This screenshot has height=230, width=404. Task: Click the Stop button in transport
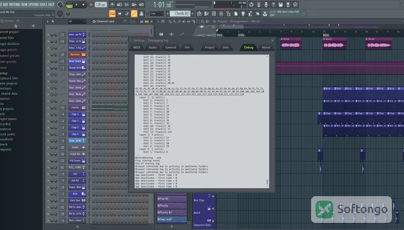tap(83, 5)
